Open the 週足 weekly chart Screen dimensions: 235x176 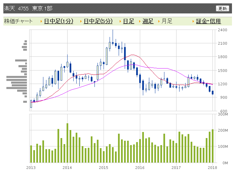[148, 21]
